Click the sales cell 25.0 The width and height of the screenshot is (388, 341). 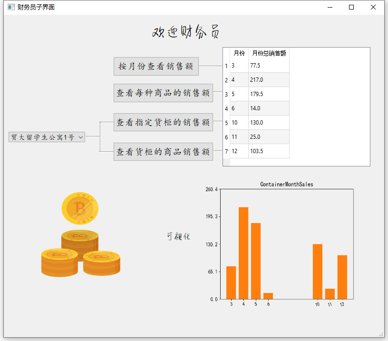click(x=269, y=137)
